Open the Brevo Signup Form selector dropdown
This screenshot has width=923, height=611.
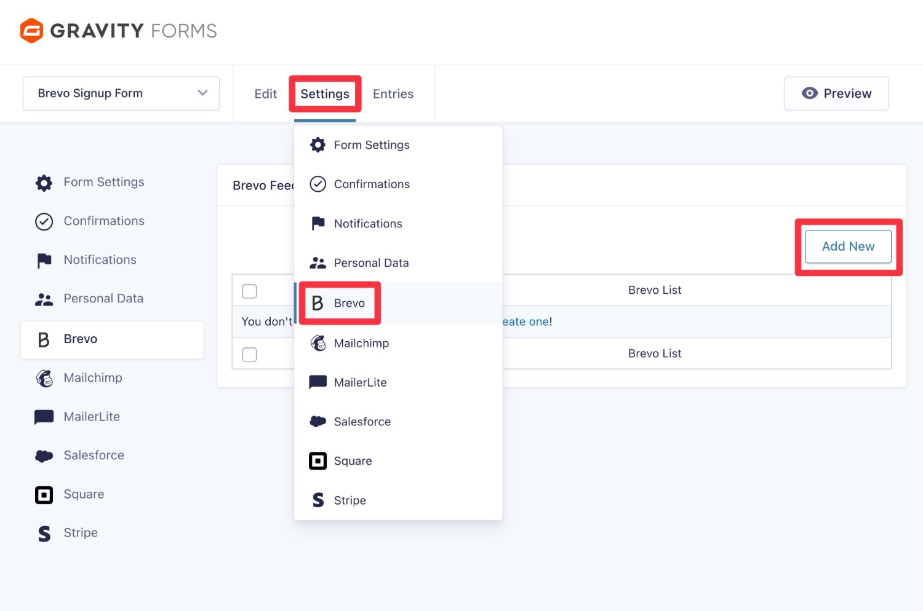tap(121, 93)
